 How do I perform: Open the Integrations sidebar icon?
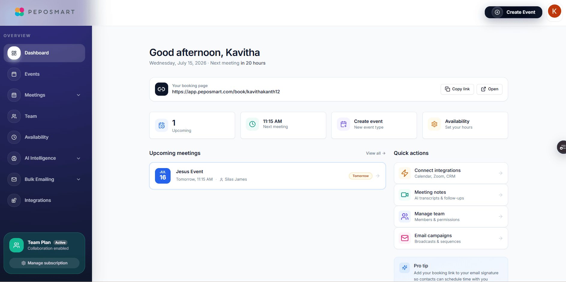14,200
